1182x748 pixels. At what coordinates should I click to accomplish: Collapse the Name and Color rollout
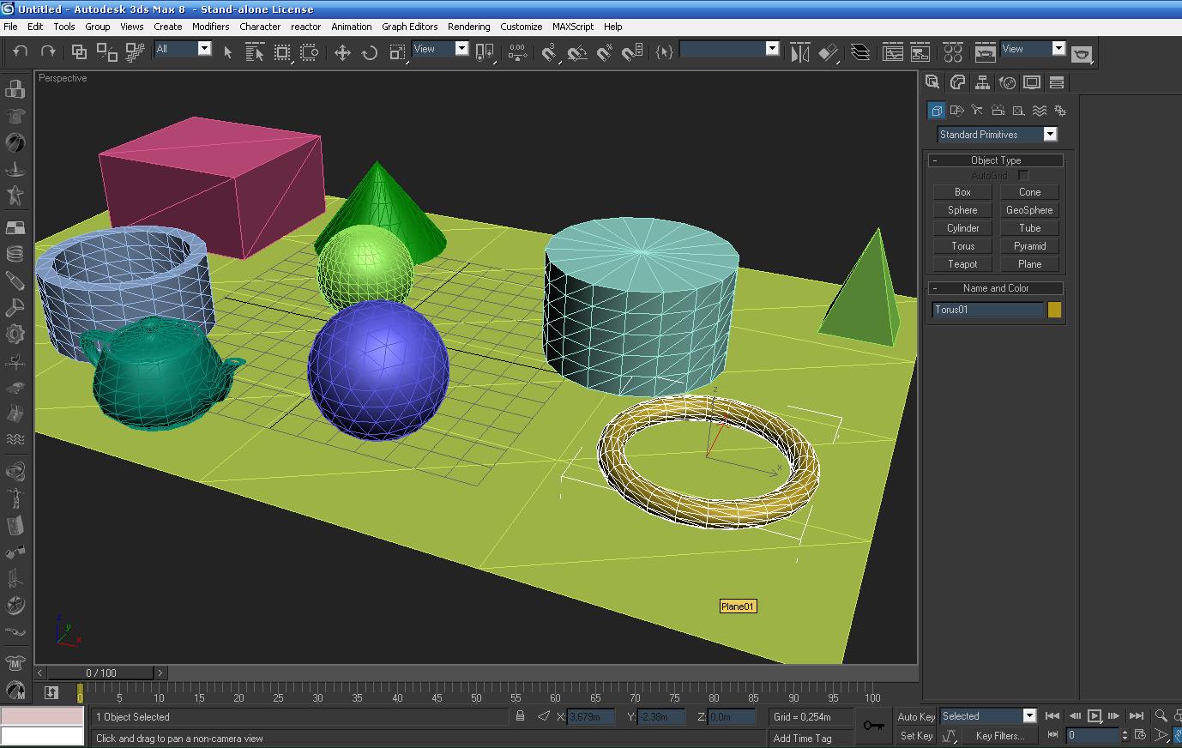tap(995, 288)
